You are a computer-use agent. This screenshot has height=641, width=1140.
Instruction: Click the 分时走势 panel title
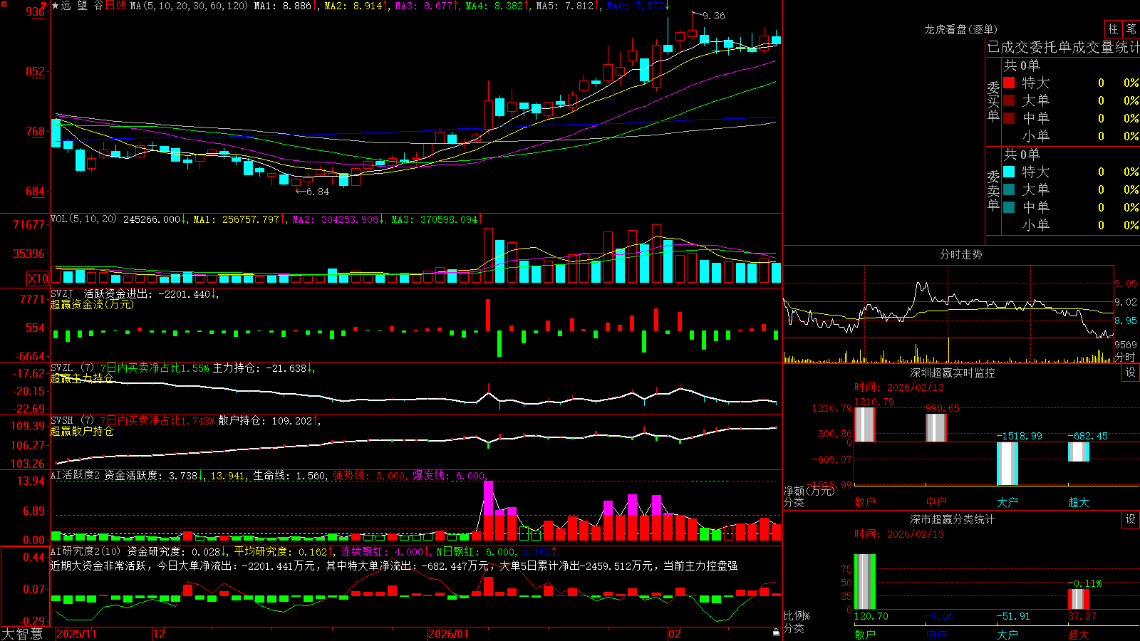pyautogui.click(x=960, y=254)
